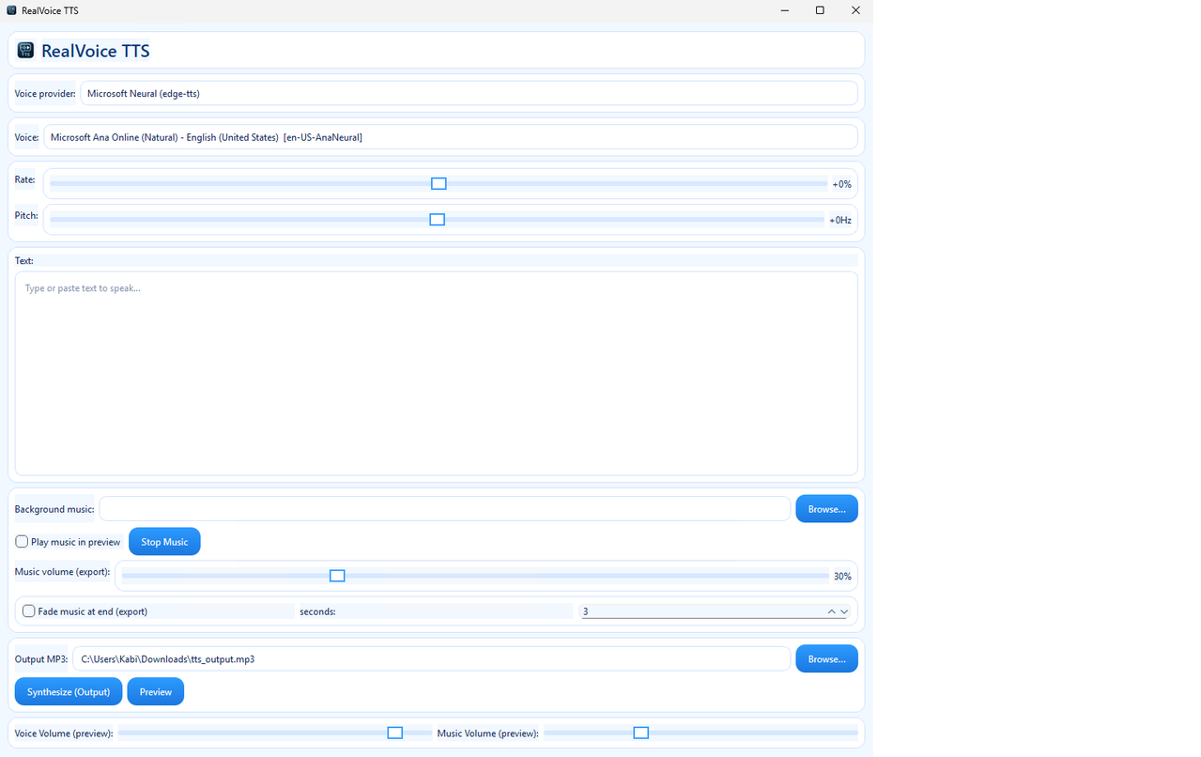Click the fade seconds spin box field
Screen dimensions: 1201x757
pyautogui.click(x=701, y=611)
